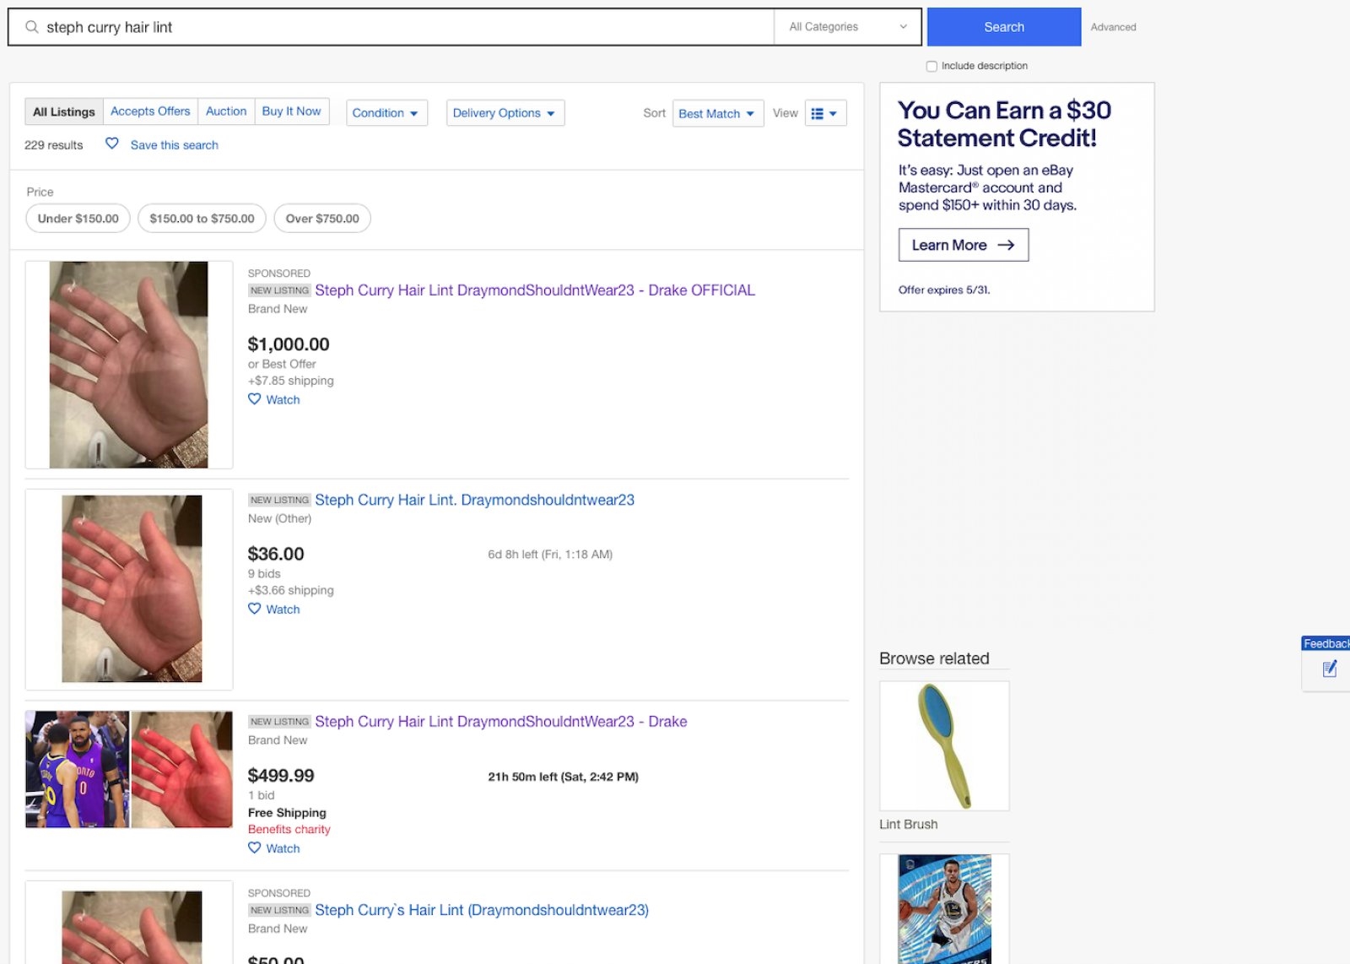Screen dimensions: 1350x964
Task: Click the 6d 8h left (Fri, 1:18 AM) text
Action: pos(550,555)
